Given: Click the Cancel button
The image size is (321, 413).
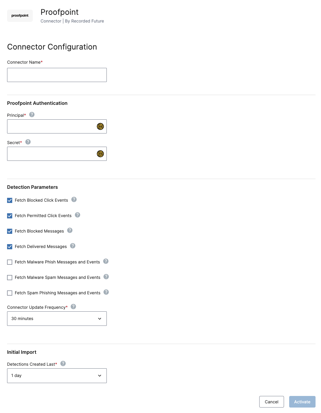Looking at the screenshot, I should (x=271, y=402).
